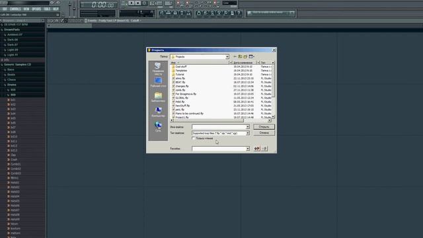Select Библиотеки in the places bar
Viewport: 423px width, 238px height.
tap(158, 97)
